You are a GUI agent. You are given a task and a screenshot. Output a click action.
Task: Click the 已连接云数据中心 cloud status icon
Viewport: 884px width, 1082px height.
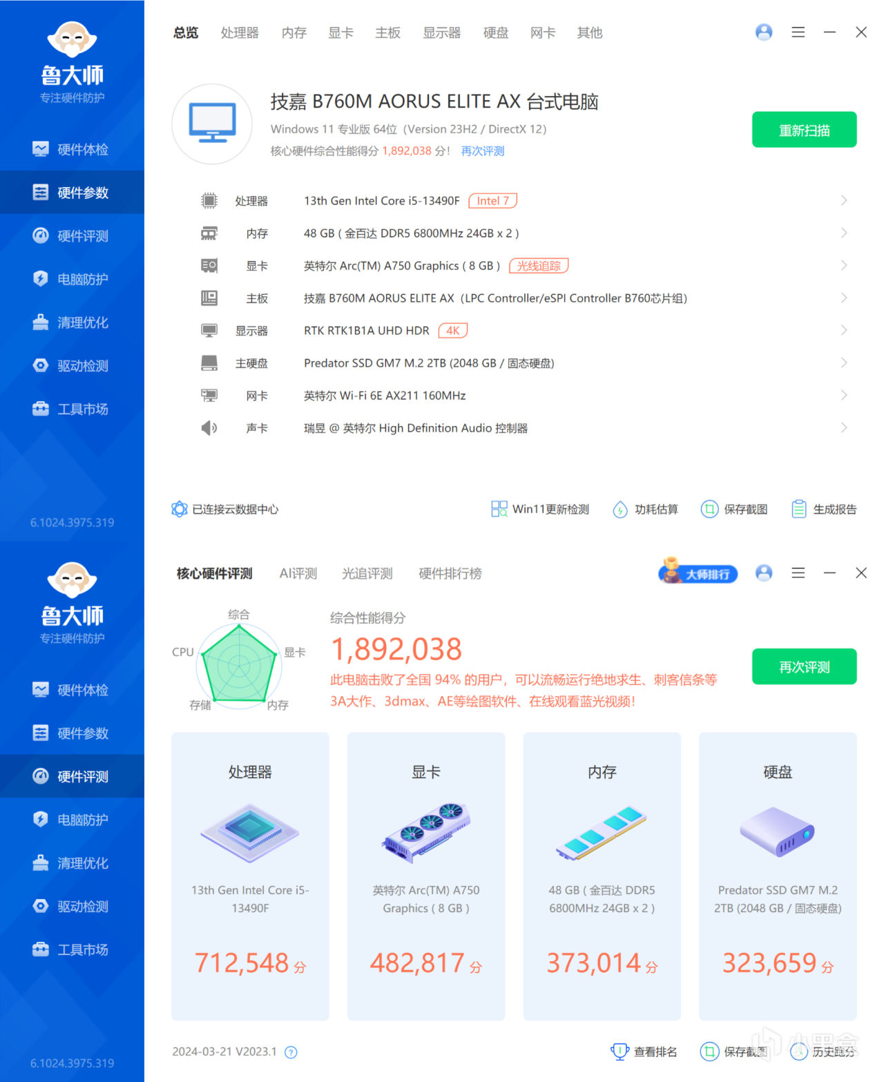coord(180,510)
